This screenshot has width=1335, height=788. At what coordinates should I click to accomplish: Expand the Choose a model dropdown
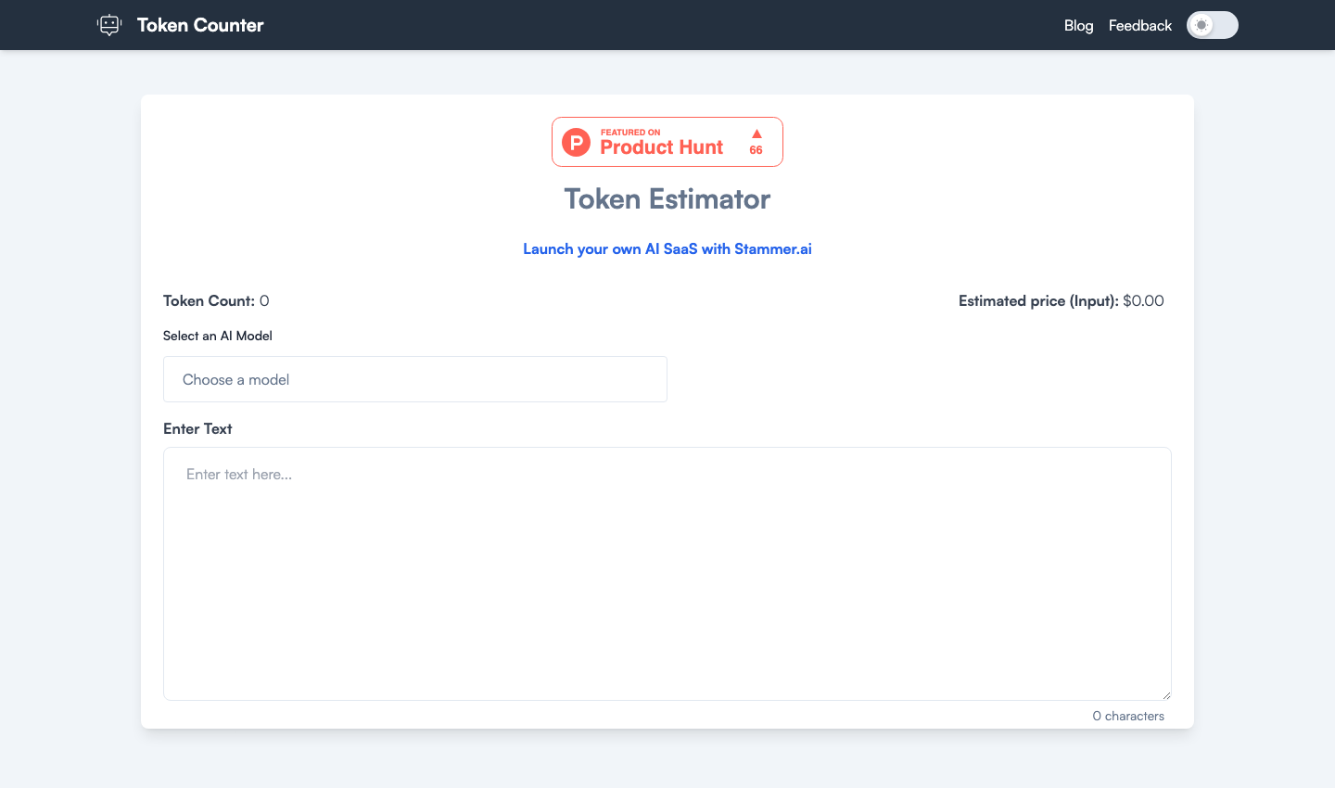415,379
